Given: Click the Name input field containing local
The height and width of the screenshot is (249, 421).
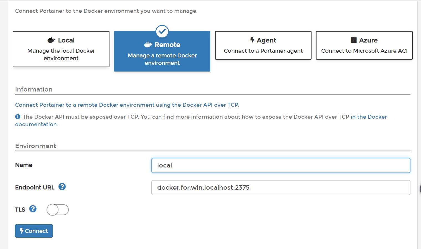Looking at the screenshot, I should click(x=281, y=165).
